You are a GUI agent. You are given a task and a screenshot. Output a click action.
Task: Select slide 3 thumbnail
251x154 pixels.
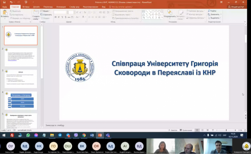[x=21, y=79]
